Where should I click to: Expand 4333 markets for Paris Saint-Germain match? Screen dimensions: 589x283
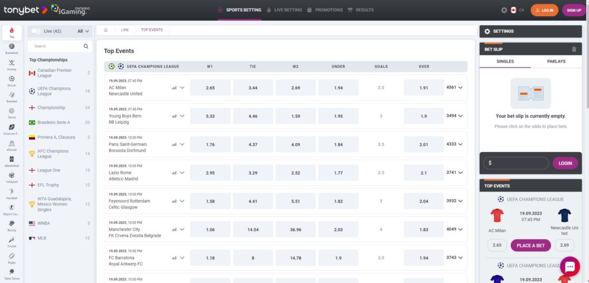pos(454,144)
